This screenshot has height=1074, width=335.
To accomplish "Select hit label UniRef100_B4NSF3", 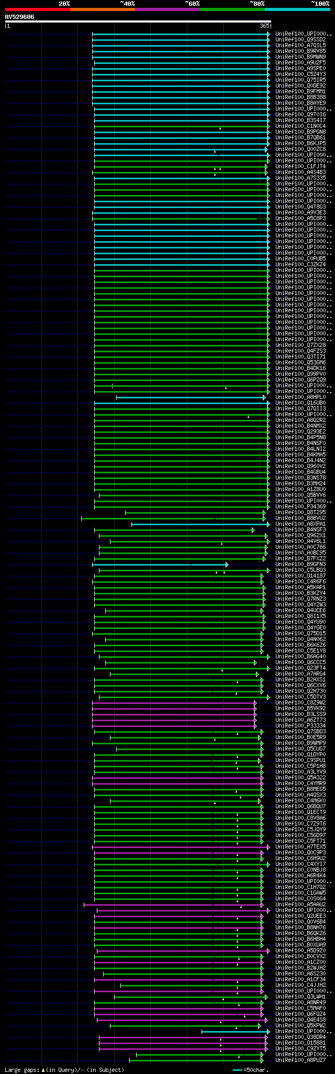I will [x=300, y=529].
